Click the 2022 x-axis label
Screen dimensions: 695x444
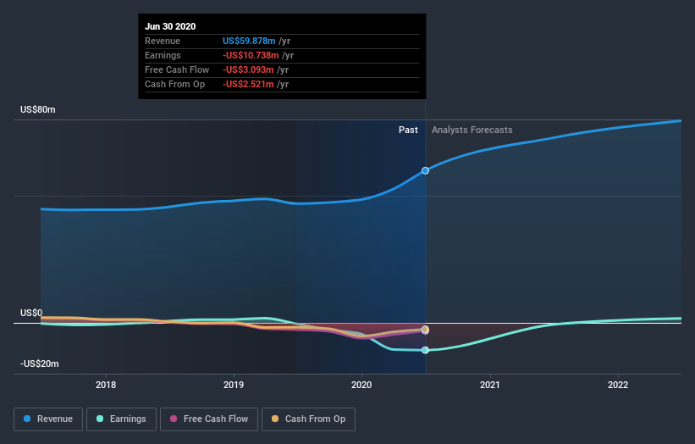click(x=618, y=385)
